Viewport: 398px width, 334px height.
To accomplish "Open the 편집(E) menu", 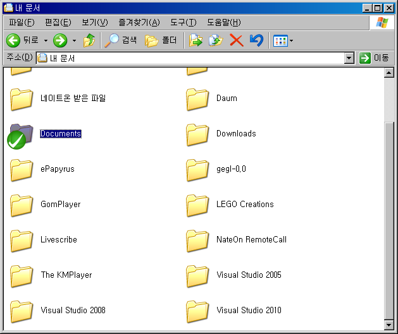I will (x=58, y=22).
